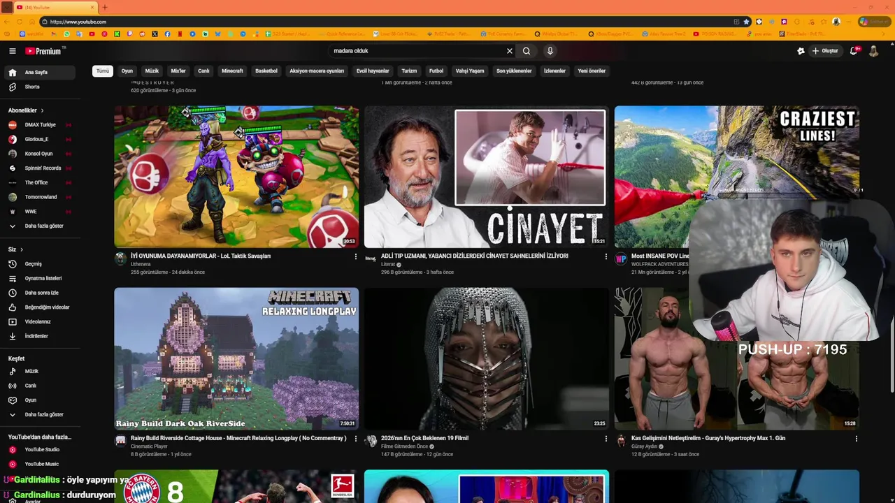Open the Cinematic Player channel name

(x=149, y=446)
